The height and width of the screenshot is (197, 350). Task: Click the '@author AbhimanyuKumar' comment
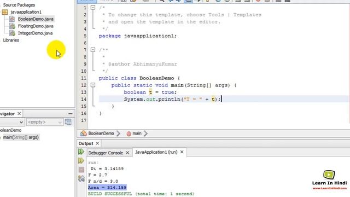(143, 64)
